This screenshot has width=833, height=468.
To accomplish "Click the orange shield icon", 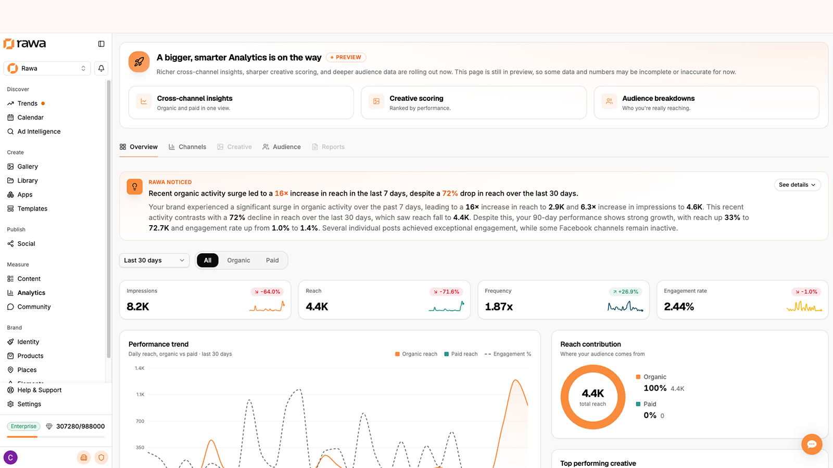I will pyautogui.click(x=102, y=458).
